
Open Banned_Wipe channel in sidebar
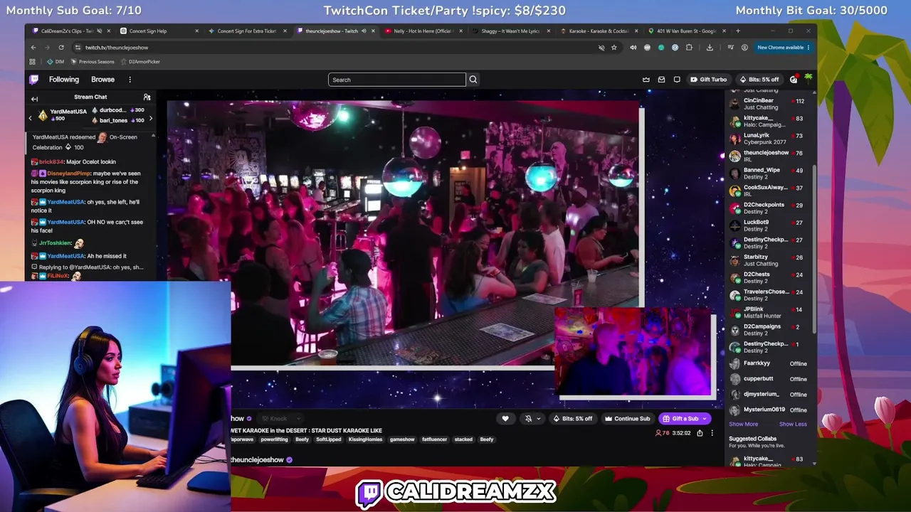(x=769, y=174)
